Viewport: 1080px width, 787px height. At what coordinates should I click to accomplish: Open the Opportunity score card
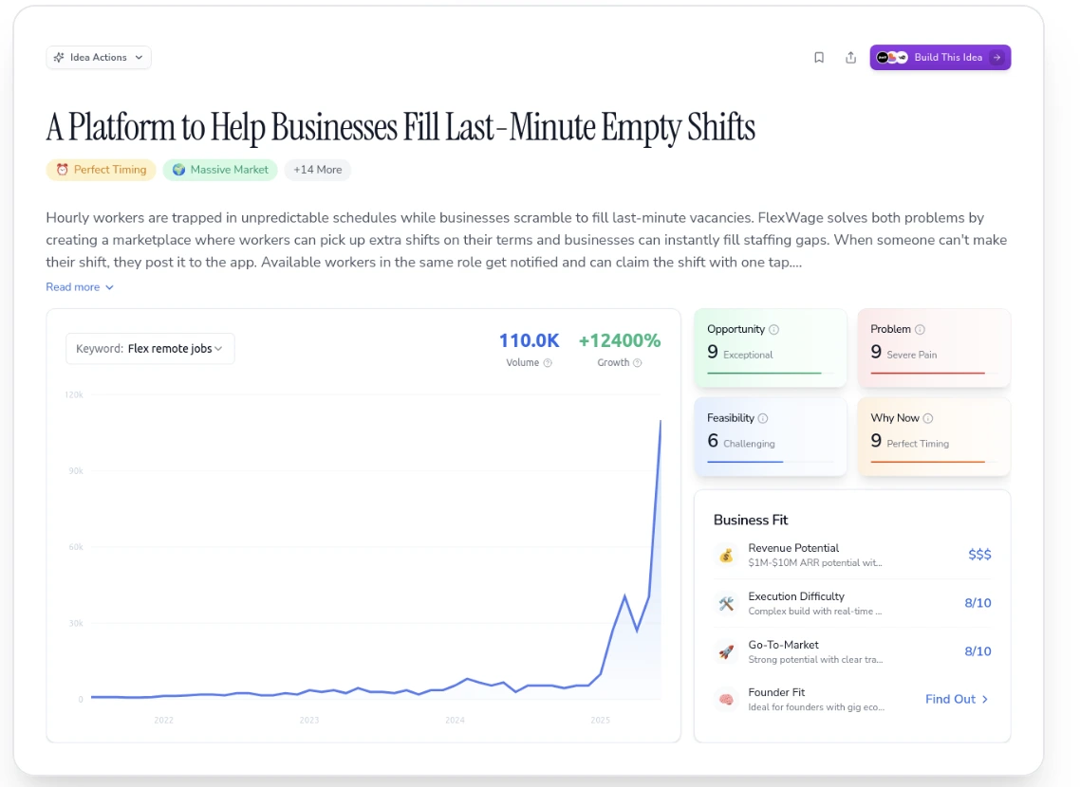[770, 348]
